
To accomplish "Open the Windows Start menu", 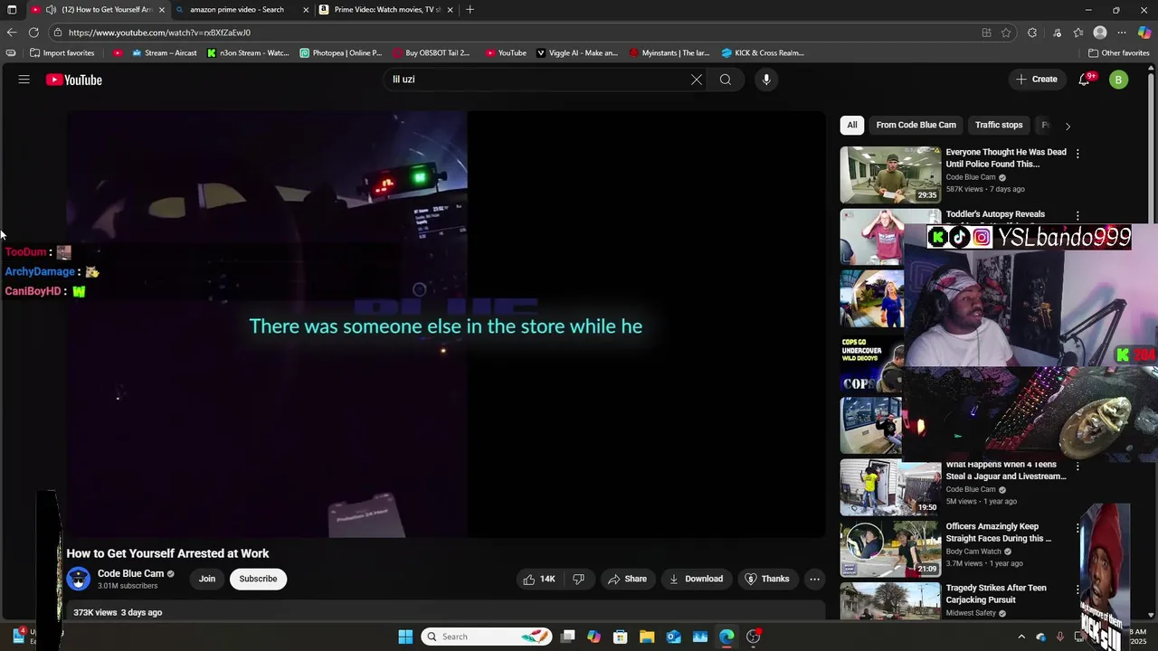I will pyautogui.click(x=405, y=637).
